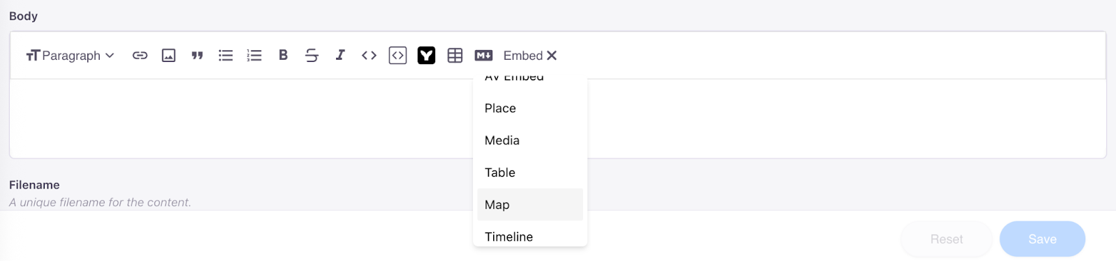Toggle raw markdown mode
This screenshot has height=261, width=1116.
483,56
